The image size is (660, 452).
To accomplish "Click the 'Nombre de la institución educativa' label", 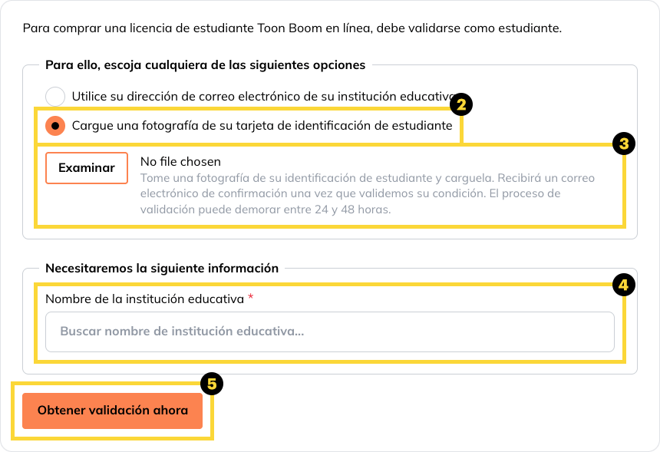I will pos(145,298).
